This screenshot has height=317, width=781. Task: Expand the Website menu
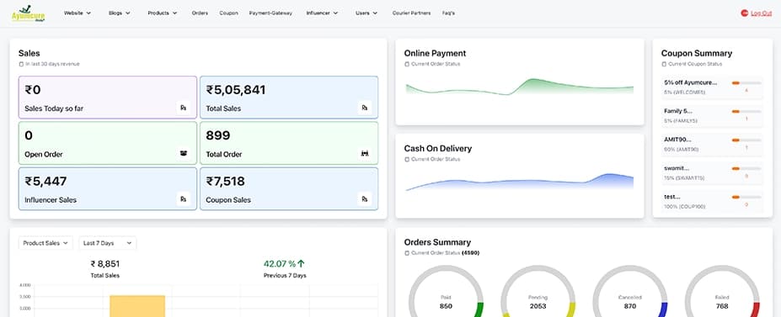(78, 13)
